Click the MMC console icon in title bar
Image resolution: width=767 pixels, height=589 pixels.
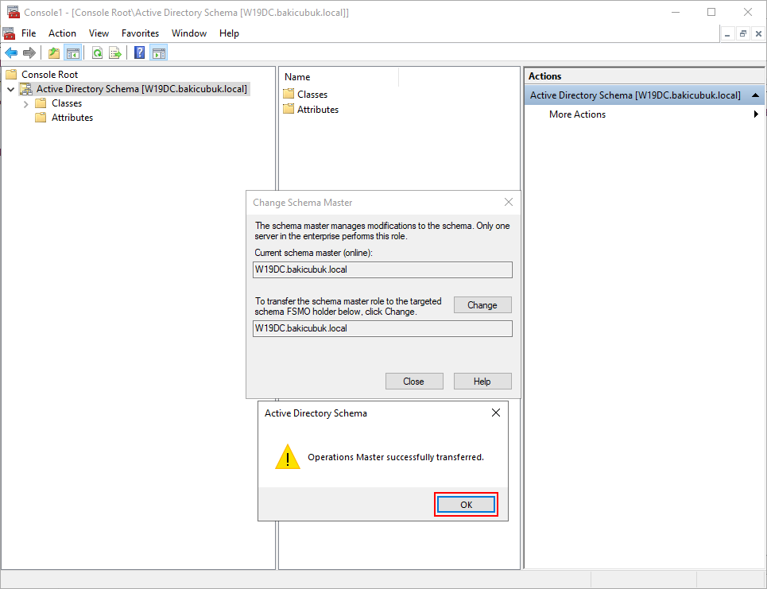tap(14, 12)
